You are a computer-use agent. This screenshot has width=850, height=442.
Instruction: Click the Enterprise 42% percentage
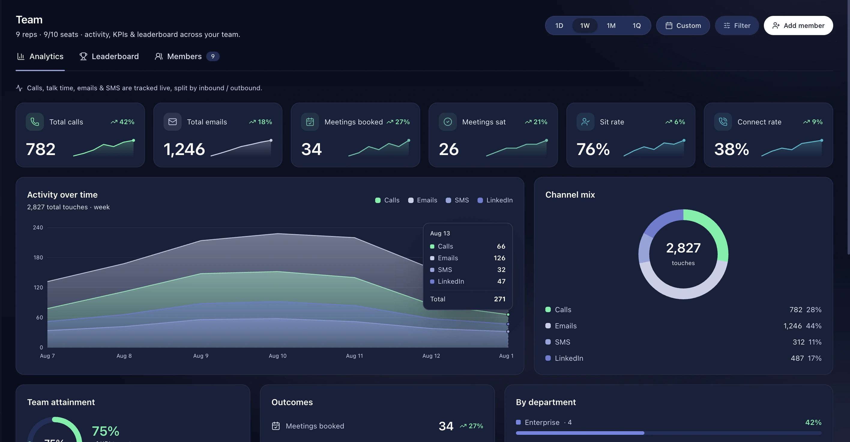813,422
